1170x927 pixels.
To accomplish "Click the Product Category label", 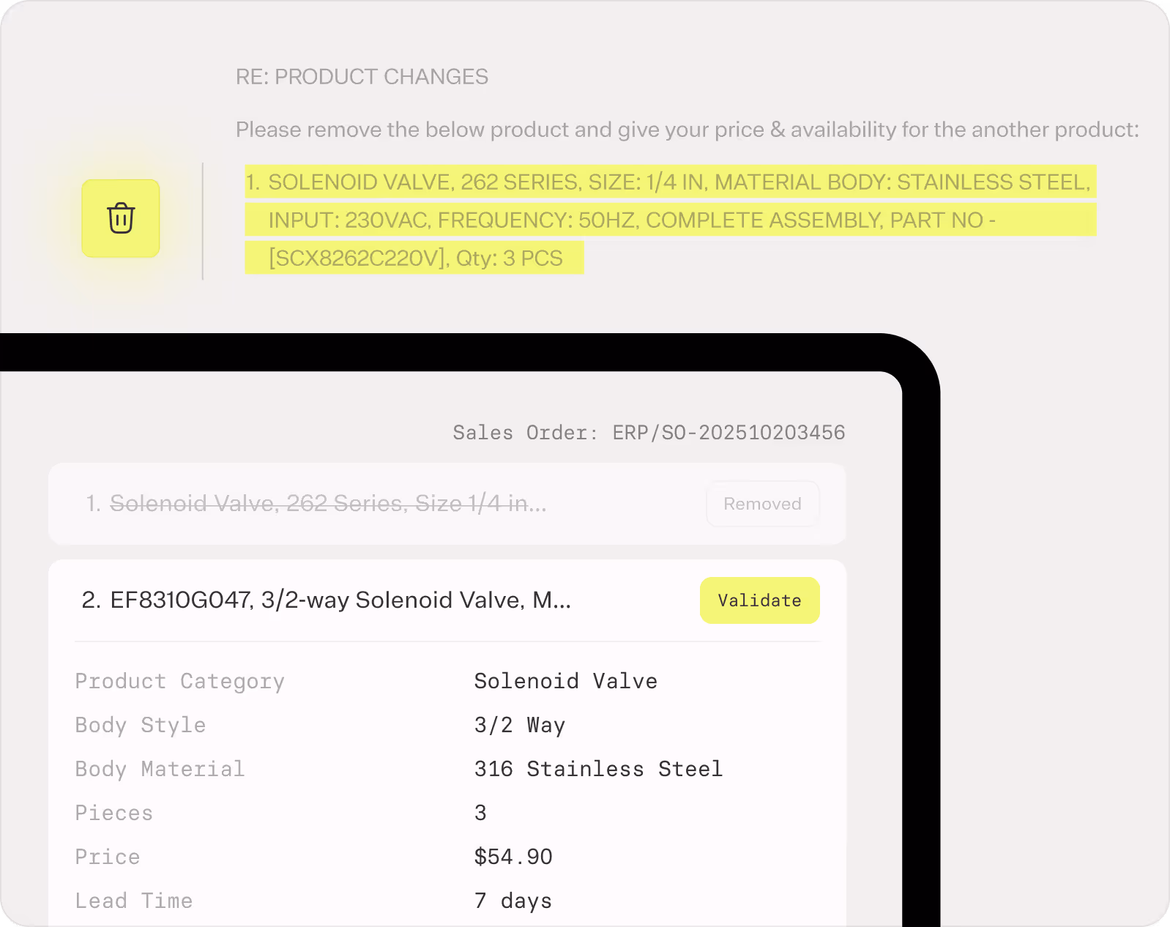I will pos(180,682).
